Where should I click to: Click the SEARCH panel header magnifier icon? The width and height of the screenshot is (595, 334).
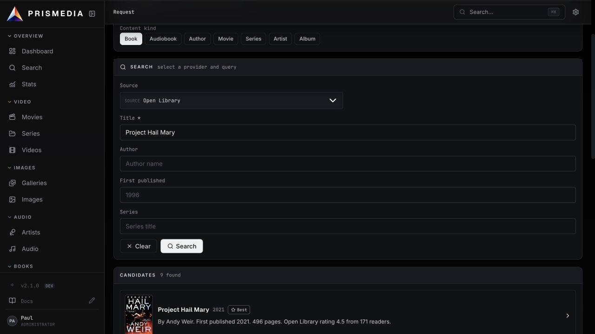point(123,67)
